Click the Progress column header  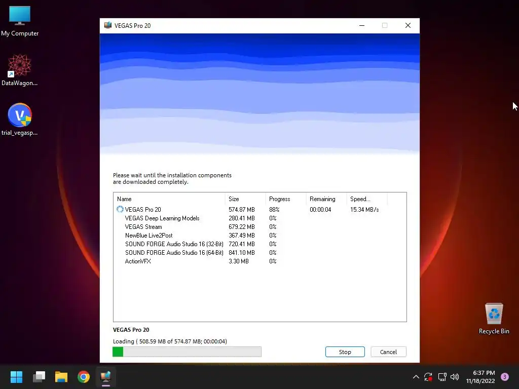pos(286,199)
